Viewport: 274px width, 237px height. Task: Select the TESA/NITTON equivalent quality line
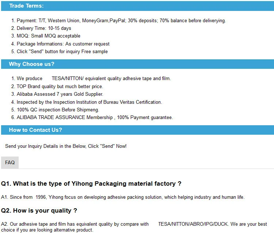[91, 79]
